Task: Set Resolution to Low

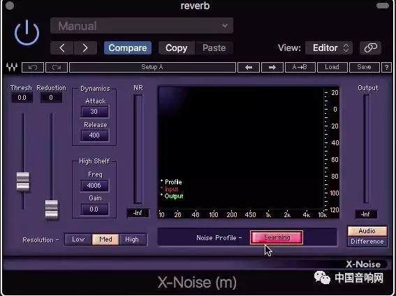Action: (x=78, y=239)
